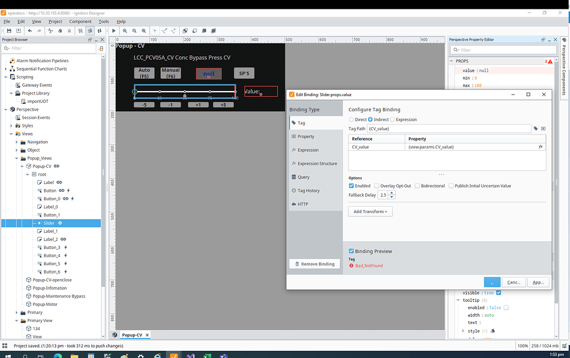Image resolution: width=570 pixels, height=358 pixels.
Task: Click the Paste clipboard icon in the toolbar
Action: click(x=70, y=31)
